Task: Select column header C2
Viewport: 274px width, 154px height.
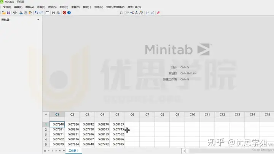Action: (x=72, y=115)
